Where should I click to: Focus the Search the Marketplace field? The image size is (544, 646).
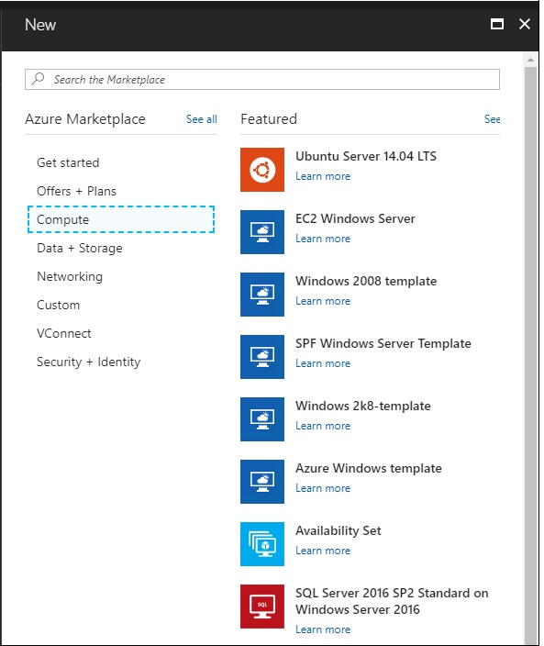pos(262,79)
